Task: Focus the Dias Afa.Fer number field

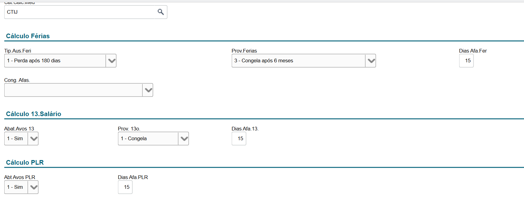Action: 466,61
